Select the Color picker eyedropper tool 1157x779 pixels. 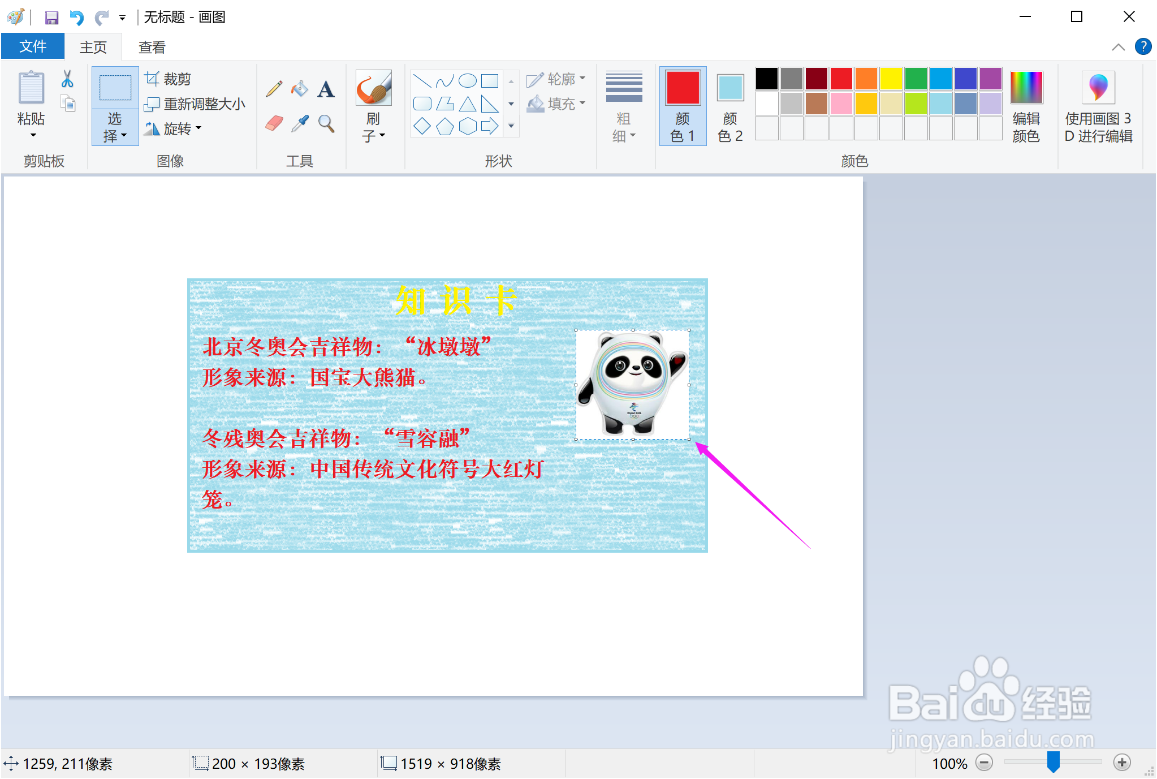300,123
